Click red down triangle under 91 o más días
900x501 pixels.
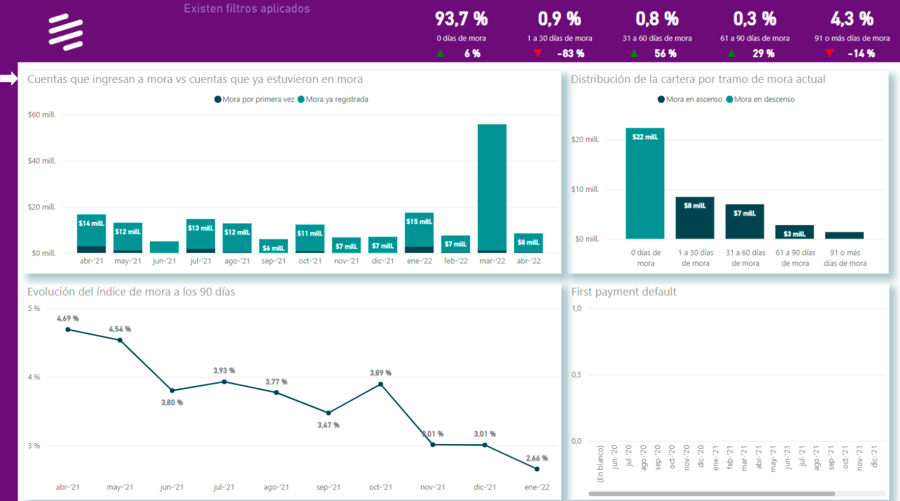[x=829, y=53]
